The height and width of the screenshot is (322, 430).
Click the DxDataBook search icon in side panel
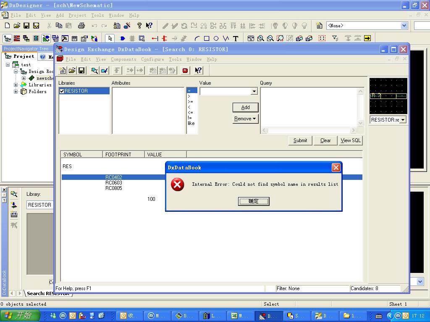[14, 194]
